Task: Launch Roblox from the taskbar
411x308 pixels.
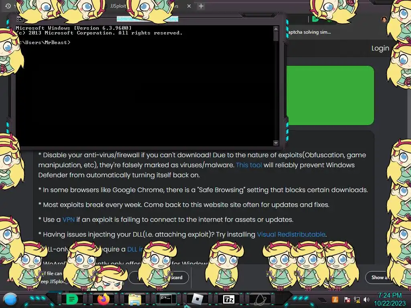Action: point(197,299)
